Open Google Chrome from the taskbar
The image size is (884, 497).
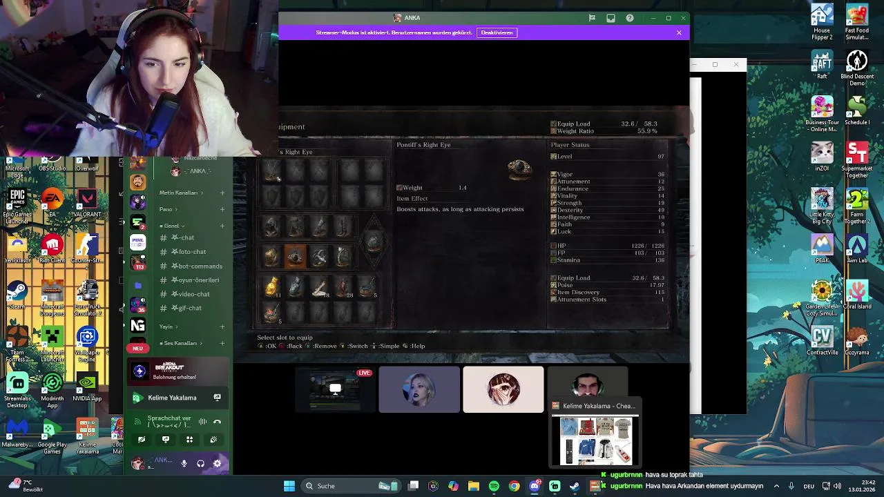tap(515, 486)
